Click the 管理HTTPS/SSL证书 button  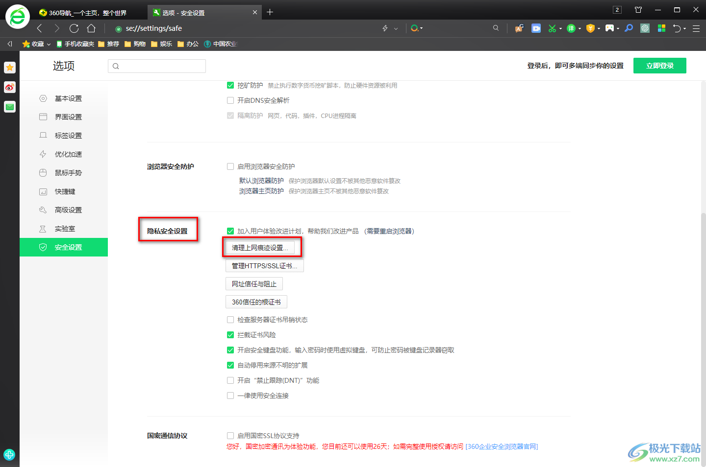point(265,266)
